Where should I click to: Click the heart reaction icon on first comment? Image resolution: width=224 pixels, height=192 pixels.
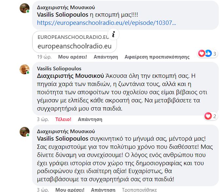(202, 53)
